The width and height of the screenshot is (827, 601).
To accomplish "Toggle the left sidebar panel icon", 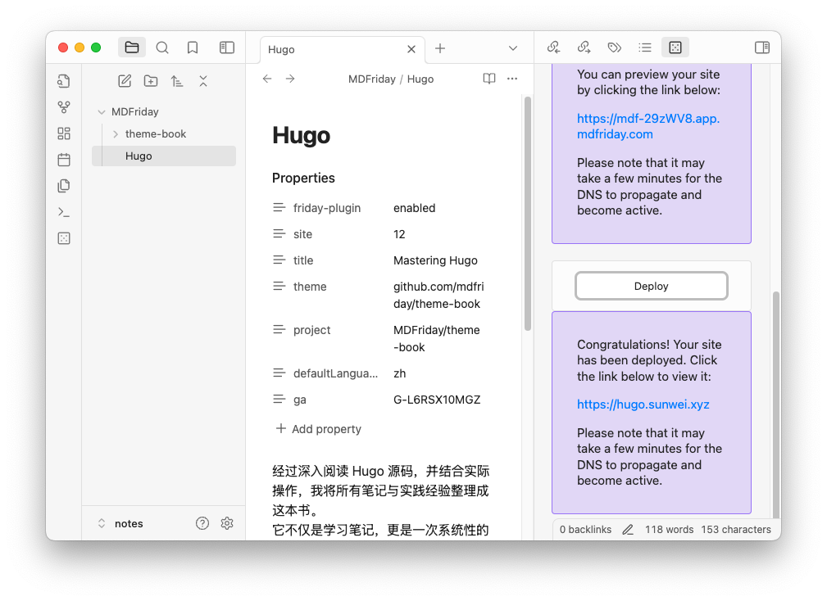I will pos(227,48).
